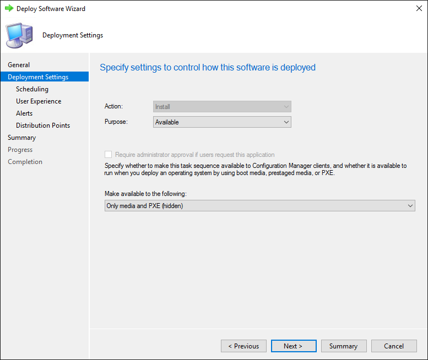428x360 pixels.
Task: Select the Alerts step in sidebar
Action: click(24, 113)
